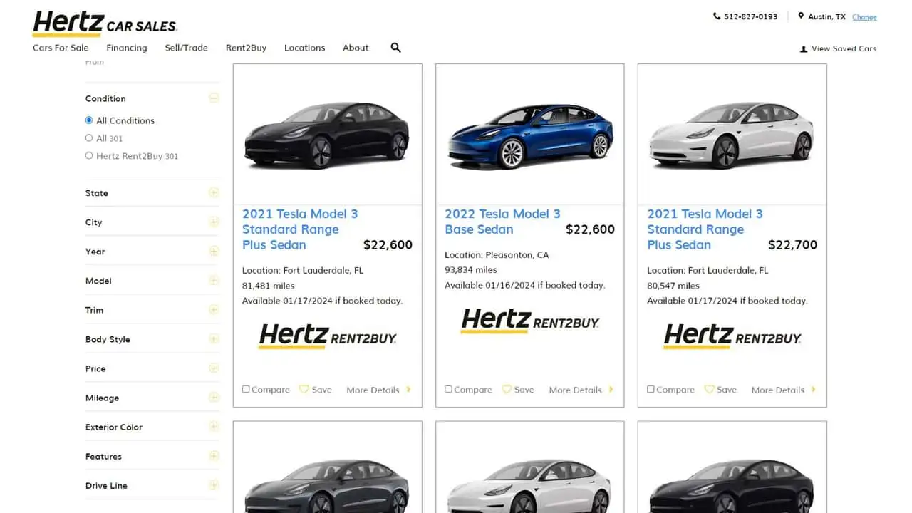Collapse the Condition filter section

[x=214, y=98]
